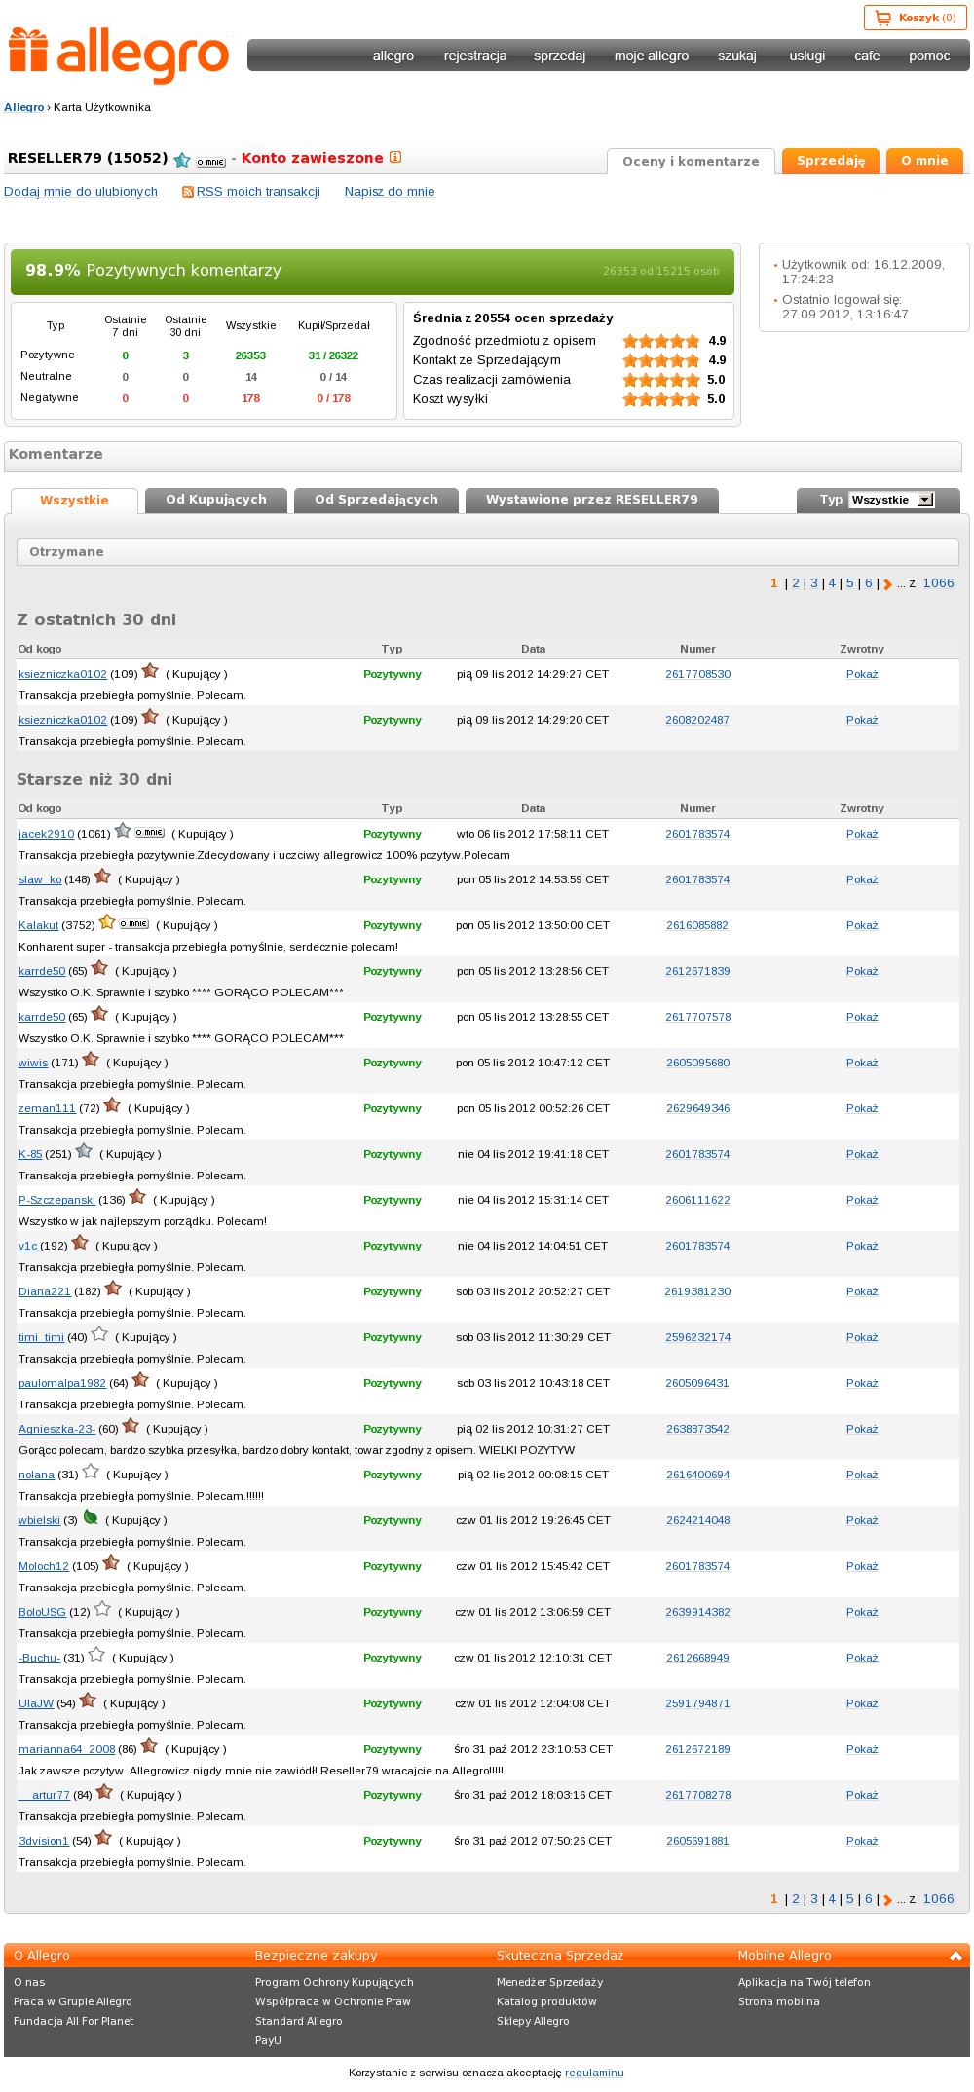Click the star icon beside Agnieszka-23-
Image resolution: width=974 pixels, height=2092 pixels.
131,1426
